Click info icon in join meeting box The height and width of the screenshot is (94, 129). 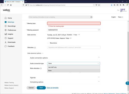click(91, 17)
